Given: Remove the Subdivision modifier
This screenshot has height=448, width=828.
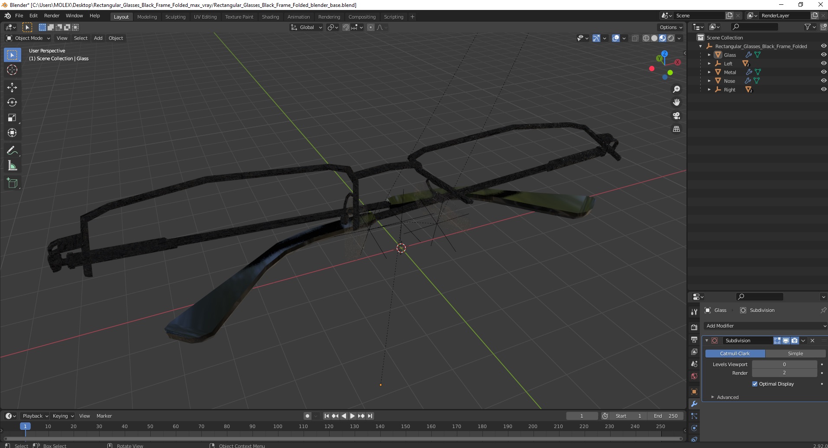Looking at the screenshot, I should [x=812, y=341].
